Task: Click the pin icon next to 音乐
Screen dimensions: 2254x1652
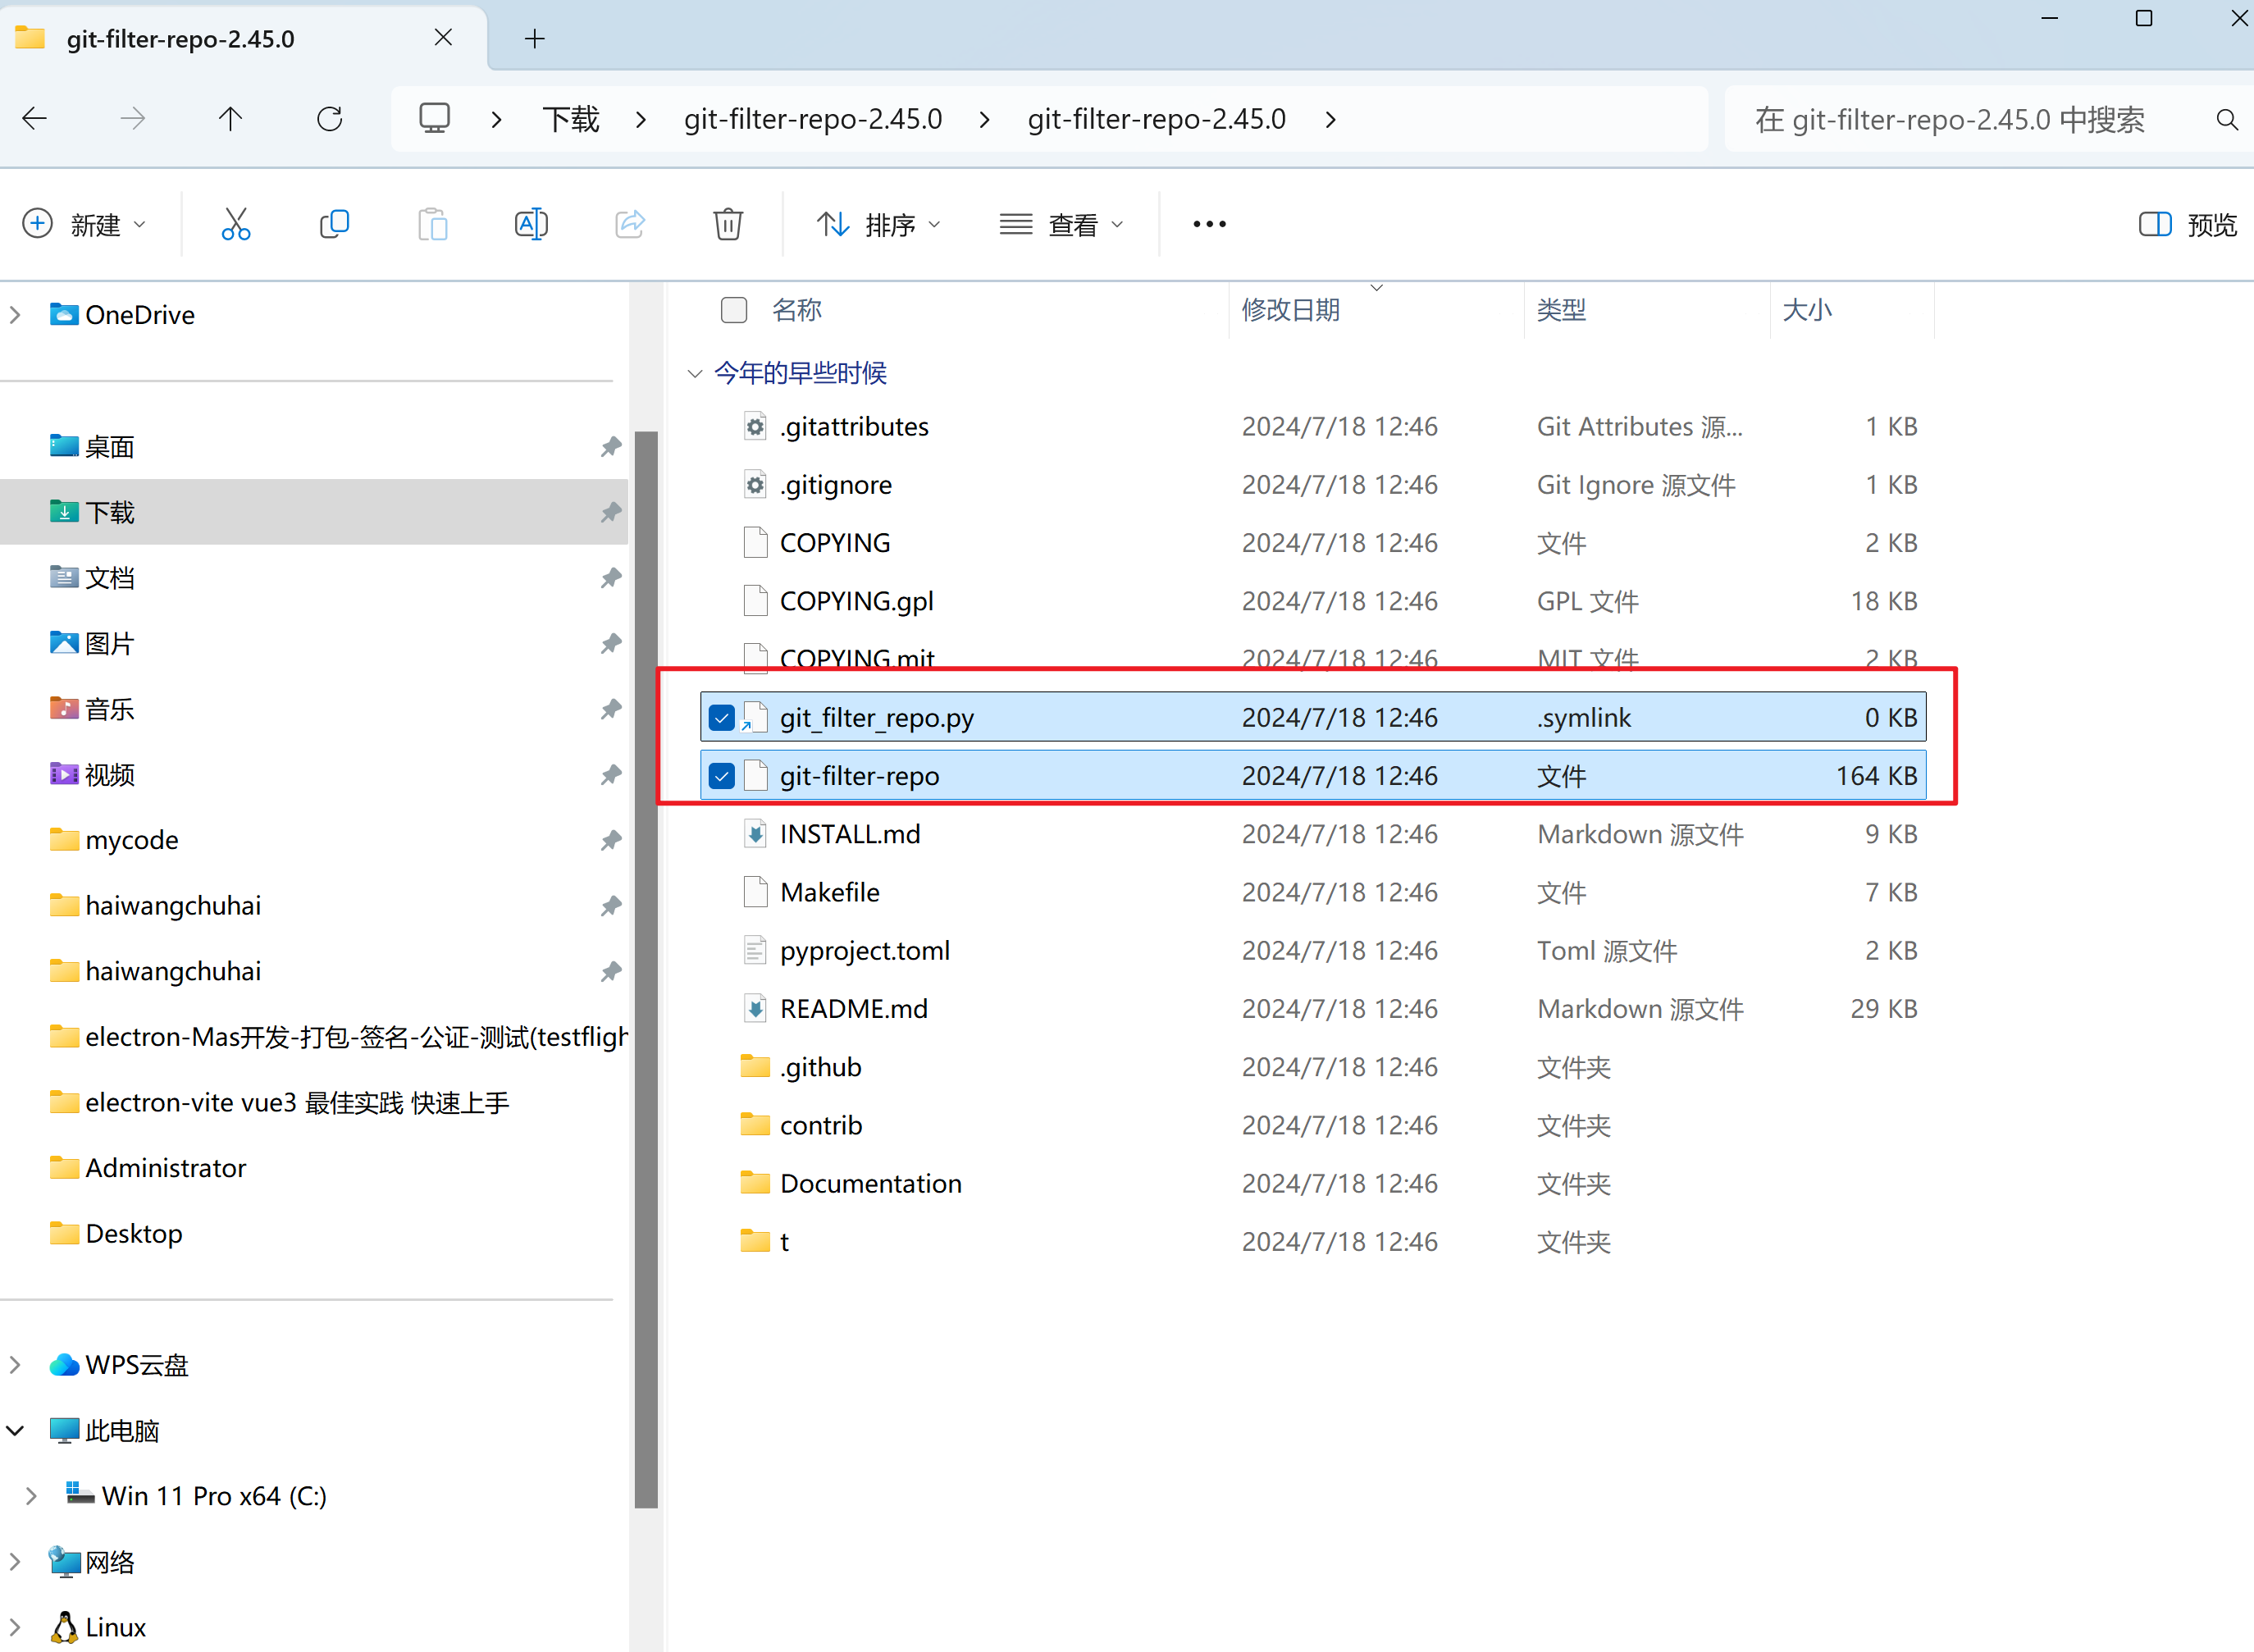Action: 611,709
